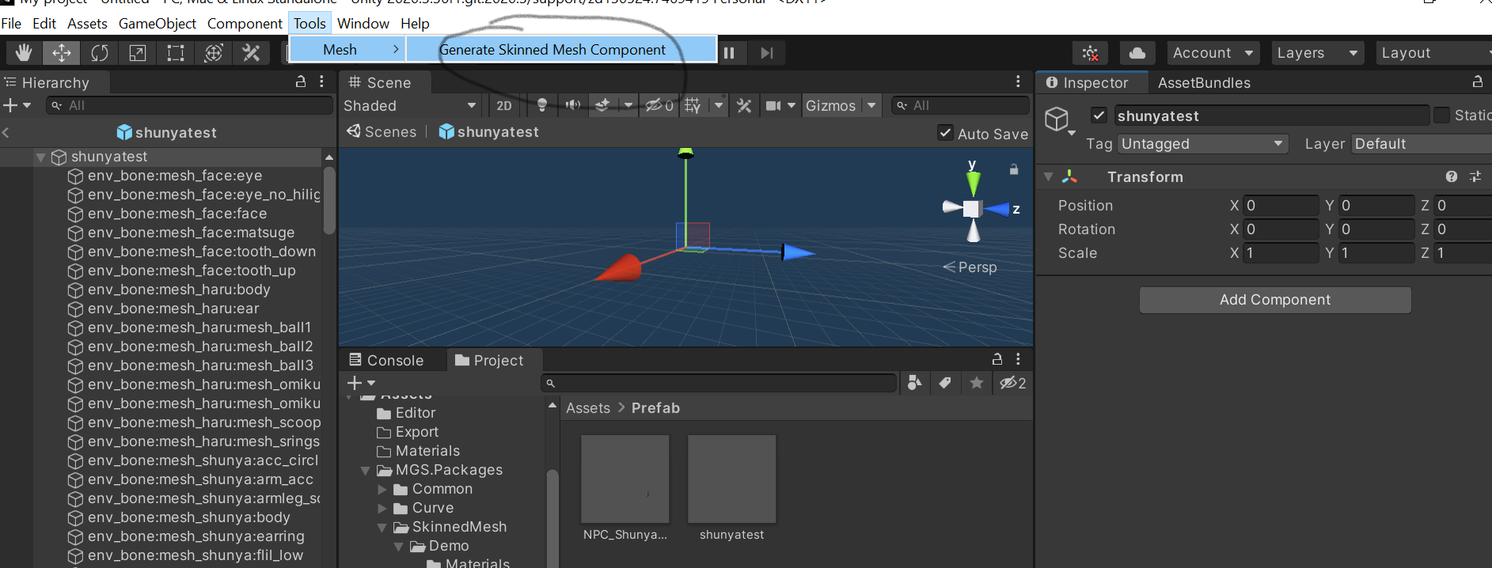Image resolution: width=1492 pixels, height=568 pixels.
Task: Open Gizmos dropdown arrow
Action: 871,105
